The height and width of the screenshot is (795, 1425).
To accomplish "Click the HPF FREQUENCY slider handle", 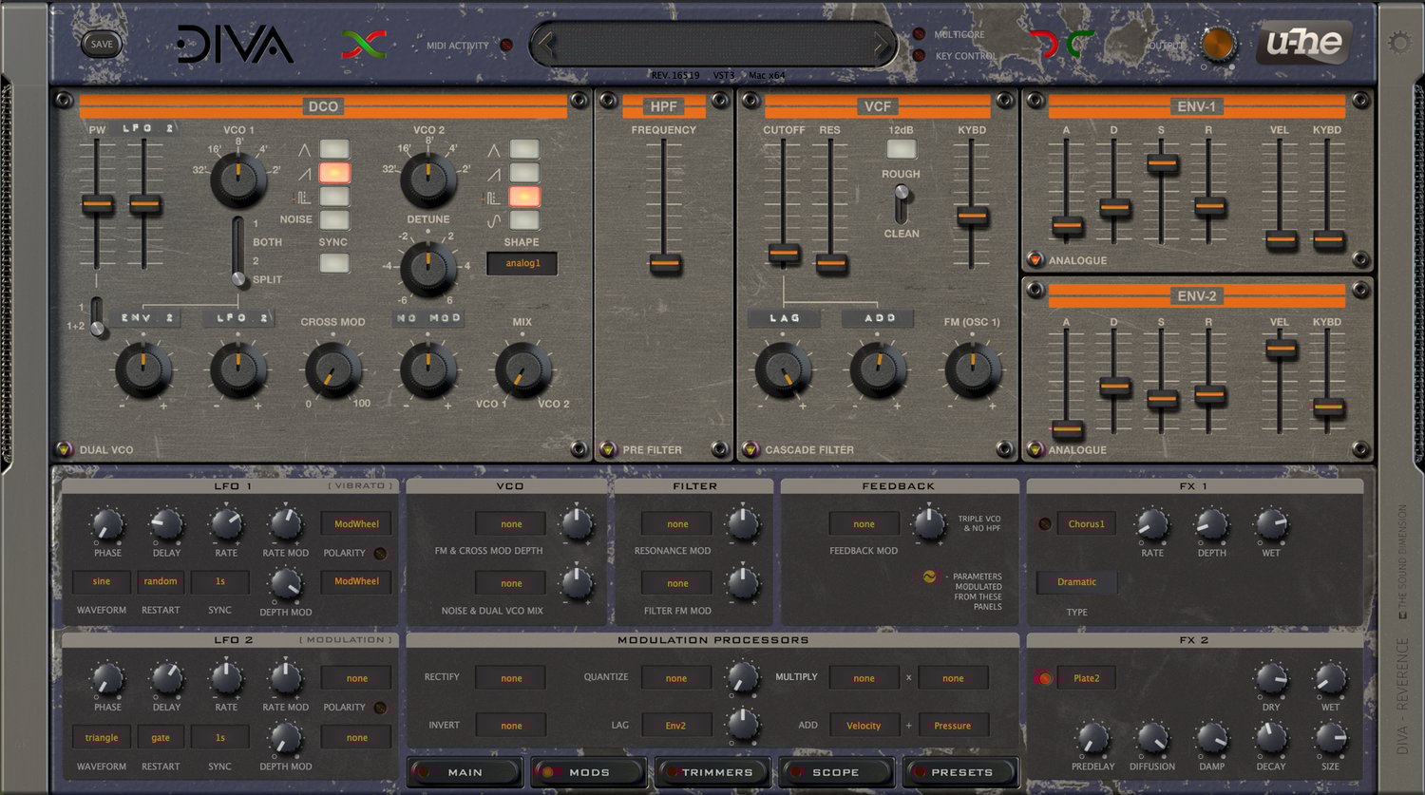I will [665, 264].
